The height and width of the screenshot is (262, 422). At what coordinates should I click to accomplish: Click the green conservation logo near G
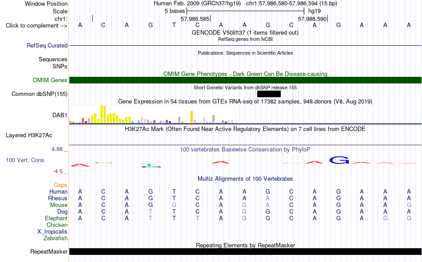[149, 164]
